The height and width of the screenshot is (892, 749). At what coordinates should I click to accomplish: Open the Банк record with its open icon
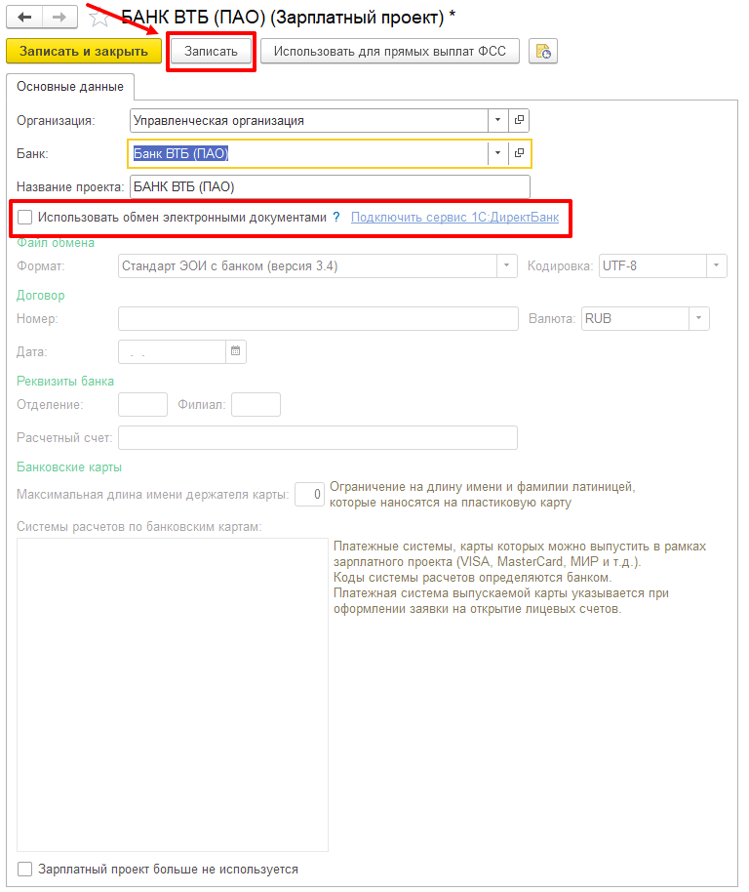(519, 153)
